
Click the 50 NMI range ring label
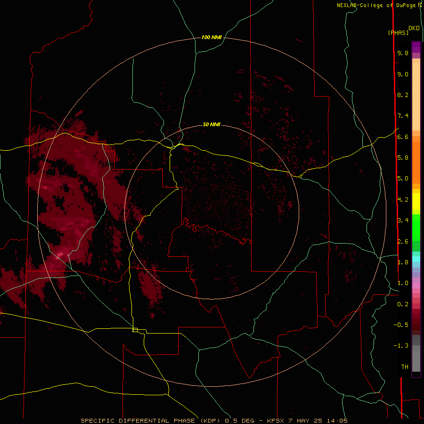(x=212, y=124)
